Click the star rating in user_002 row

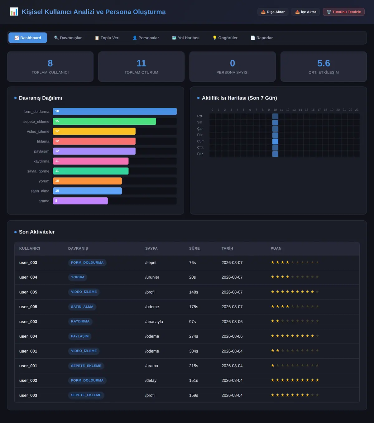point(295,380)
